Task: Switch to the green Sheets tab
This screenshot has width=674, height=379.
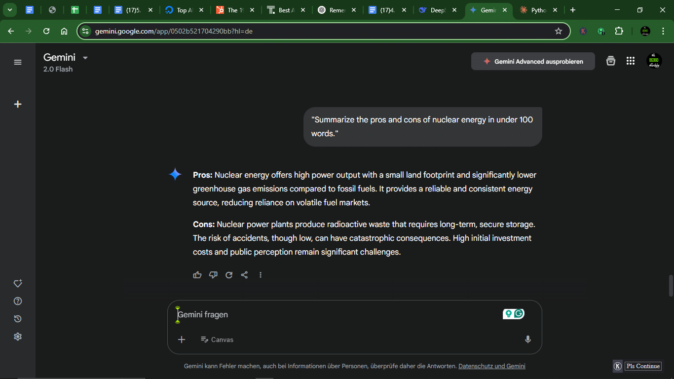Action: tap(75, 10)
